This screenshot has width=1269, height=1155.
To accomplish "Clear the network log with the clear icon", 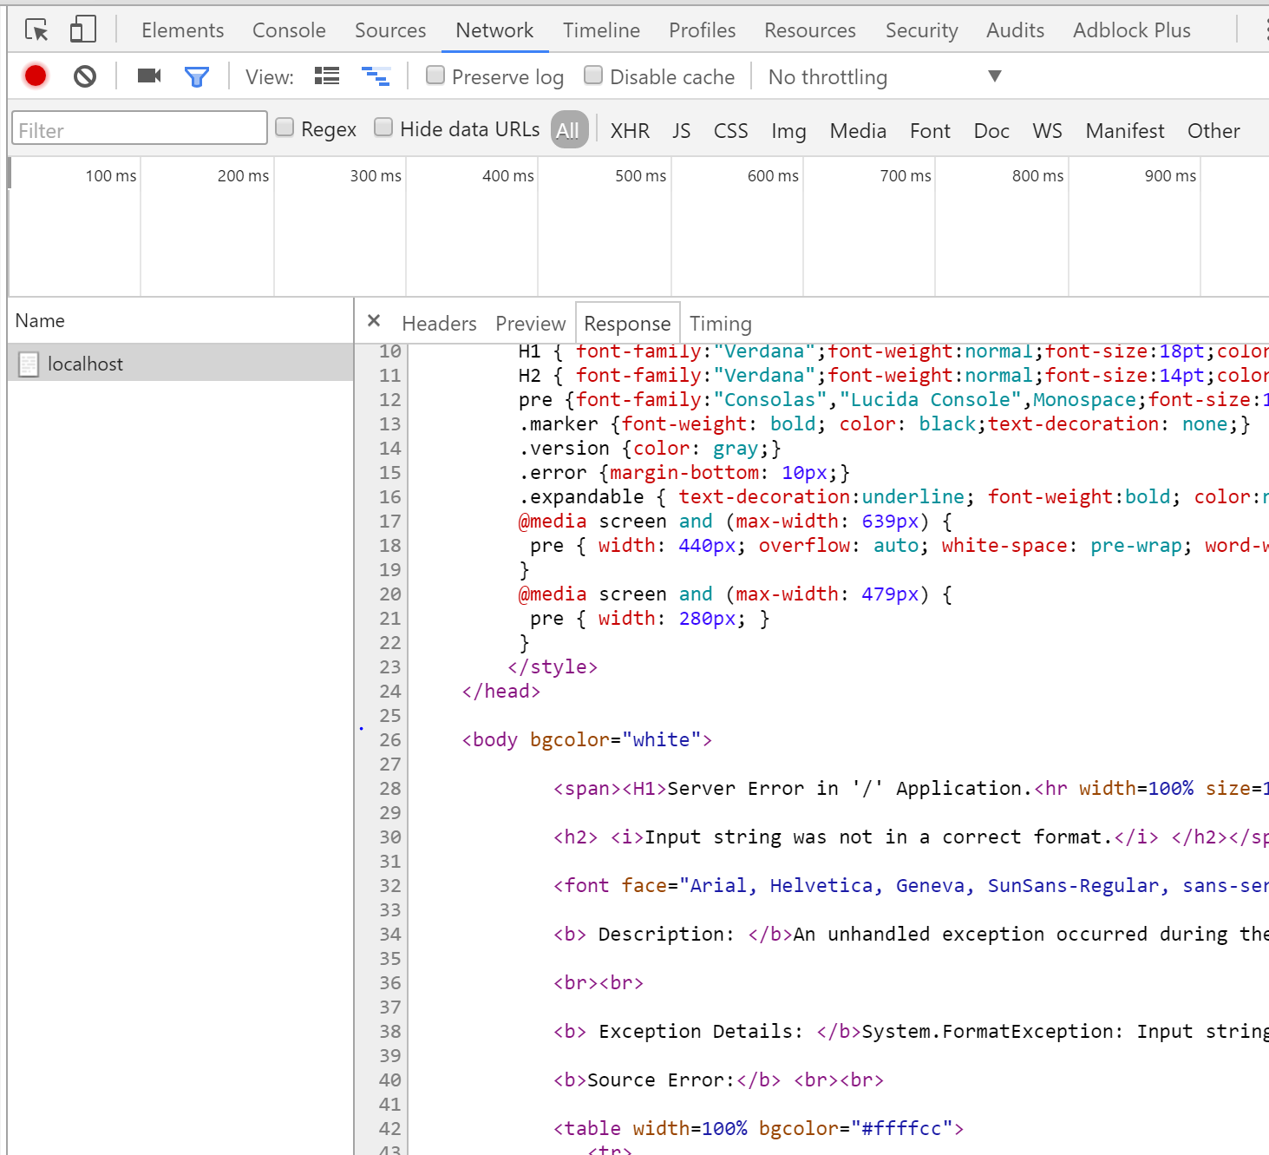I will [x=85, y=76].
